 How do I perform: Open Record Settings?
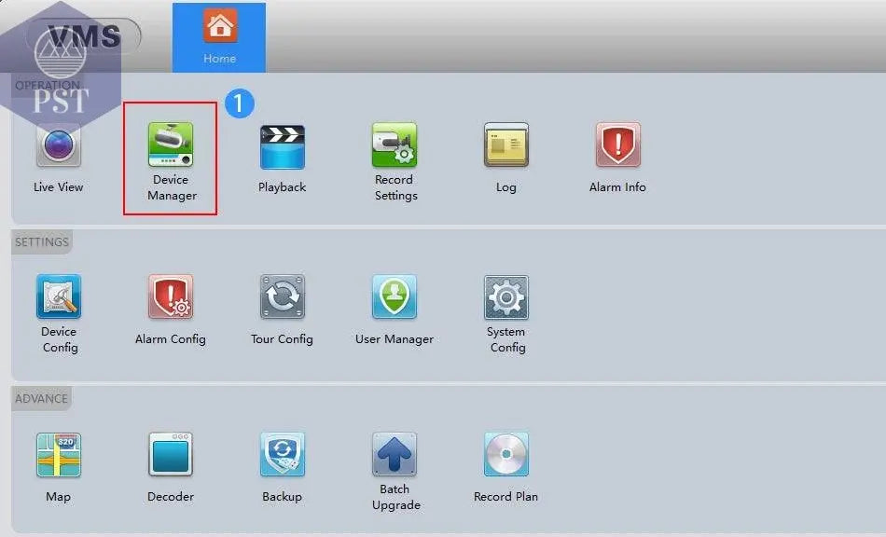[x=395, y=146]
